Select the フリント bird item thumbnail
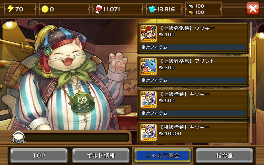This screenshot has height=165, width=264. 148,67
